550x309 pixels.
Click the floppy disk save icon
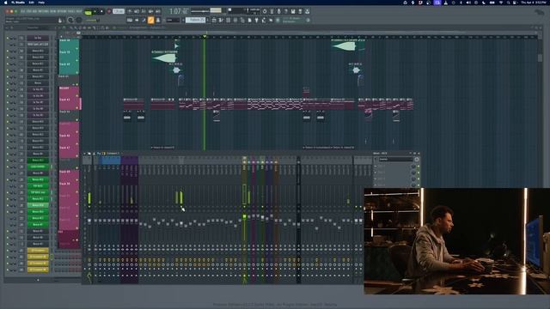coord(293,11)
